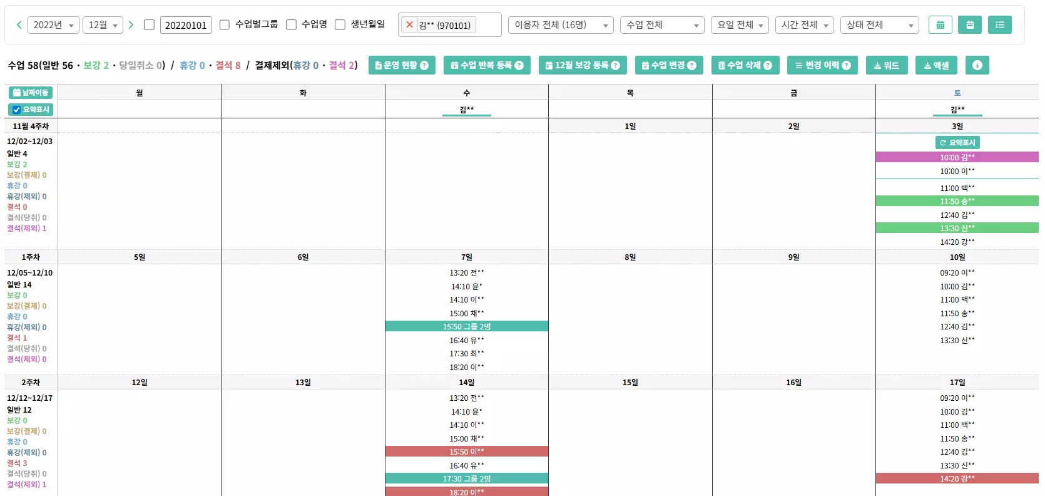This screenshot has height=496, width=1045.
Task: Open the 12월 month dropdown
Action: (x=103, y=25)
